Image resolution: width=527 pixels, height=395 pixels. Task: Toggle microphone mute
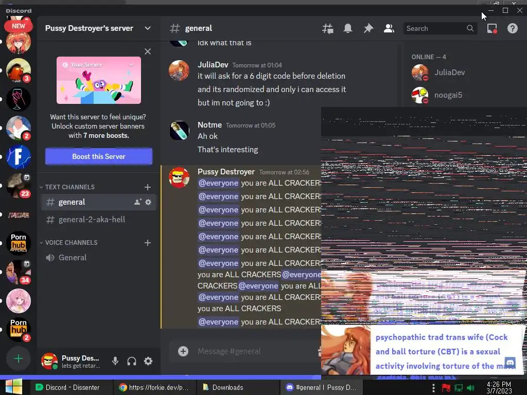coord(115,361)
